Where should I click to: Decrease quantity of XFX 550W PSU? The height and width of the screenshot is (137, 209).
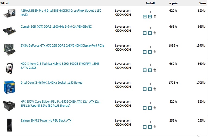[x=145, y=108]
